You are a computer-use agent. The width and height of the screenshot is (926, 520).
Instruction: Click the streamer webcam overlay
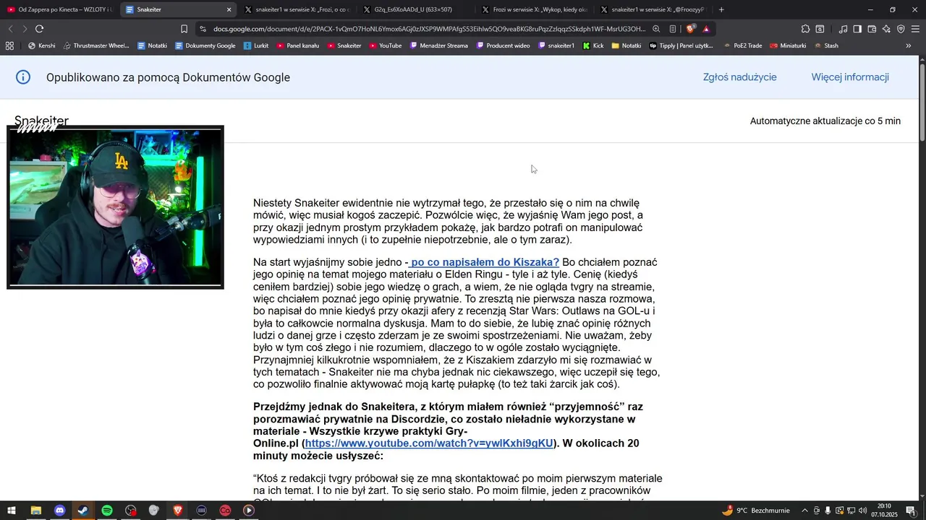(x=115, y=207)
